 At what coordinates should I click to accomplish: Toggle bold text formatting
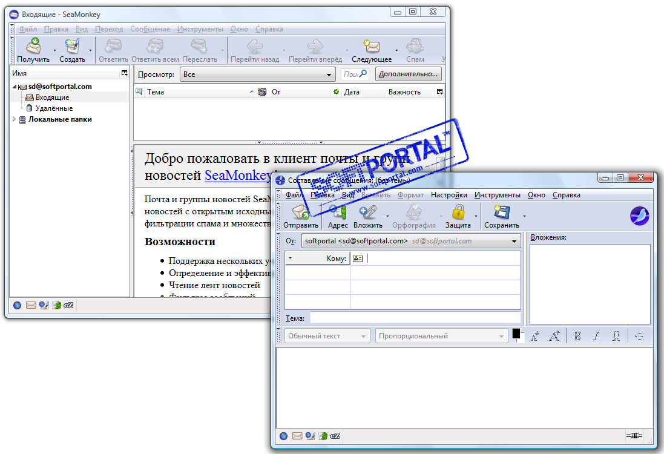point(577,336)
